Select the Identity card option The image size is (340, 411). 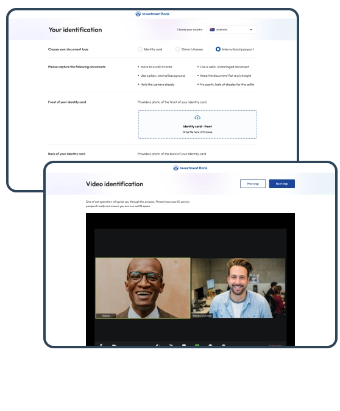[x=140, y=49]
